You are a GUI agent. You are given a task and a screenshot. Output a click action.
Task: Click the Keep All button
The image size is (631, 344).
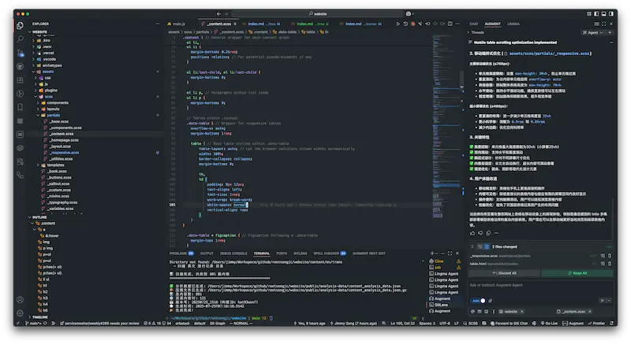(x=577, y=273)
